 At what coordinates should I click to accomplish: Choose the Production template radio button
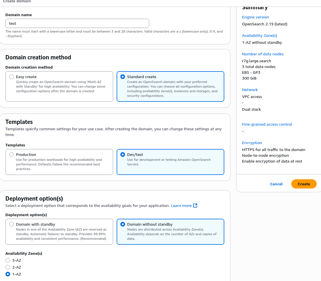(x=12, y=154)
